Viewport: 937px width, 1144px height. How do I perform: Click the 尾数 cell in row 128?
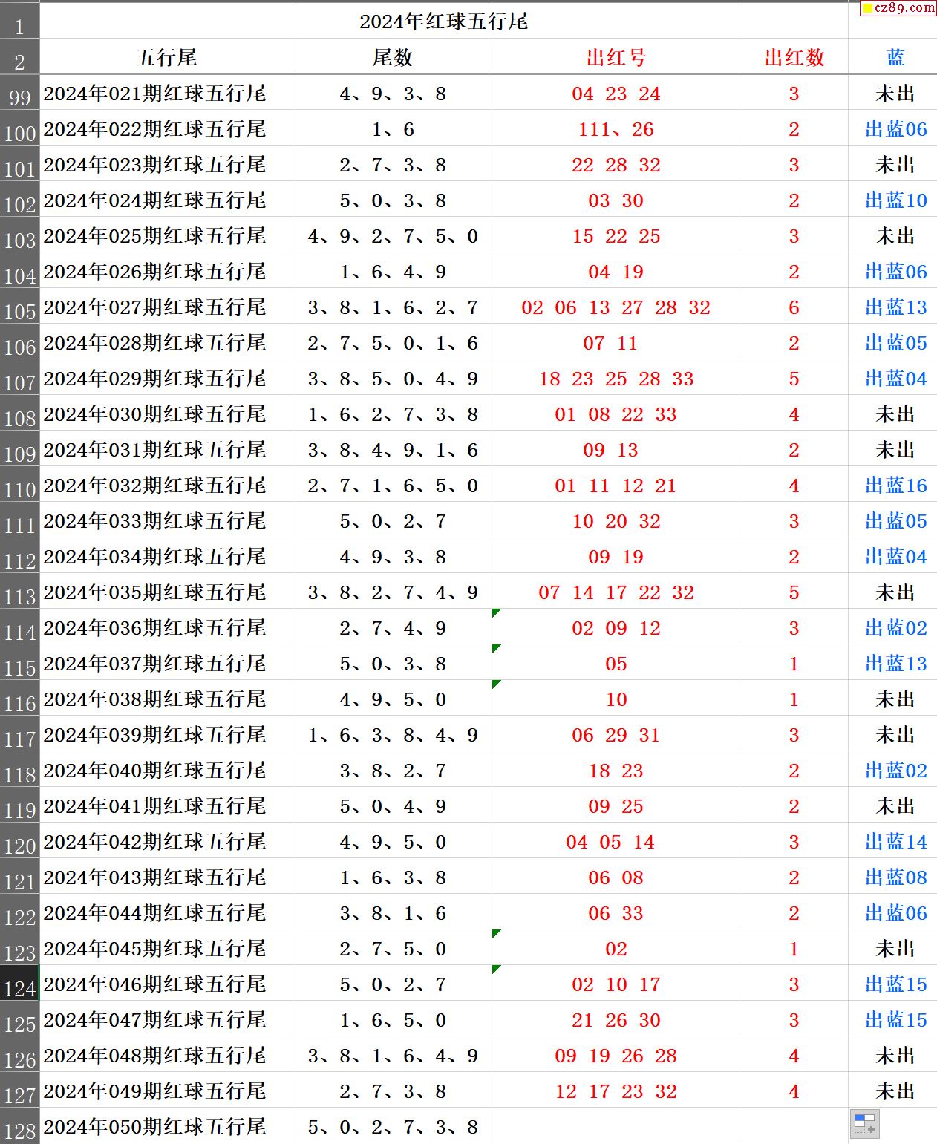(392, 1126)
